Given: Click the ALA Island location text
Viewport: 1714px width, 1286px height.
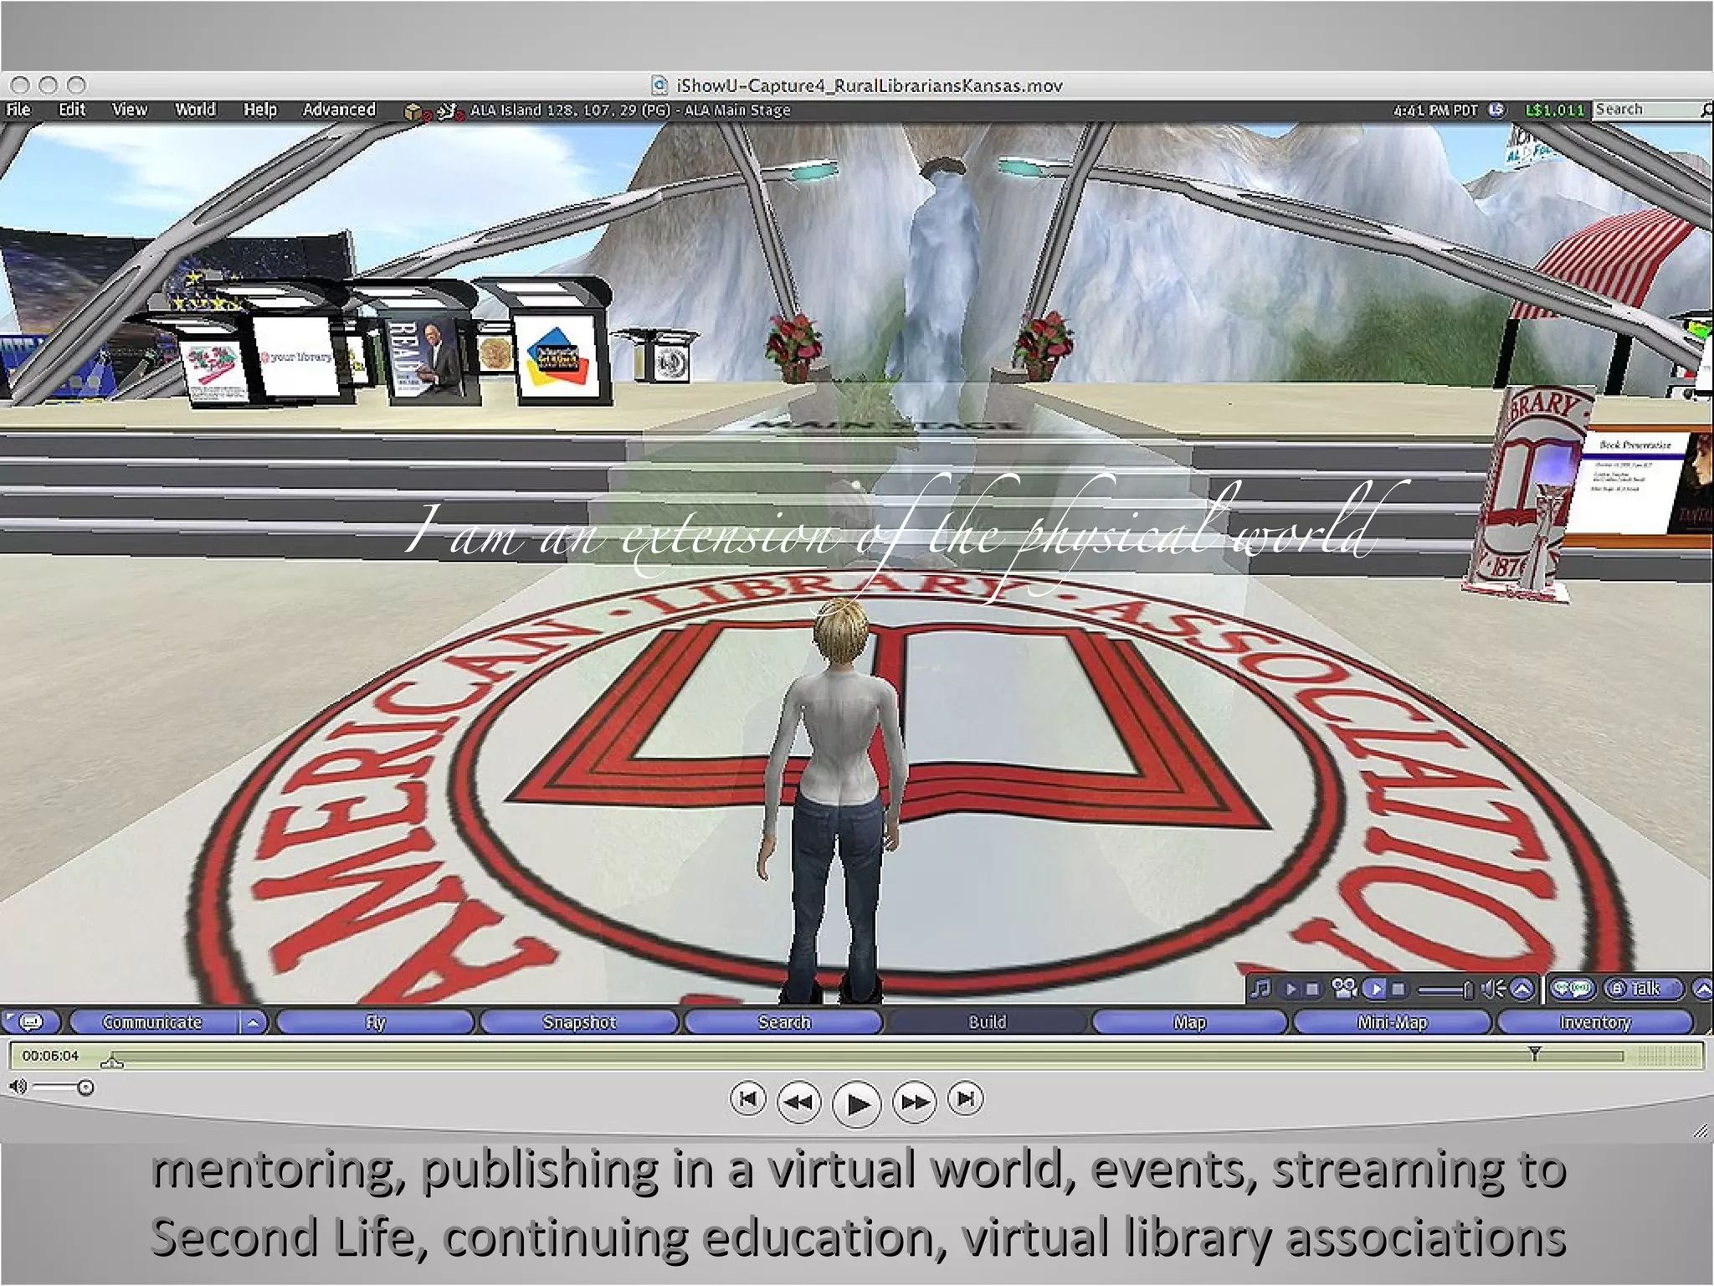Looking at the screenshot, I should click(630, 110).
